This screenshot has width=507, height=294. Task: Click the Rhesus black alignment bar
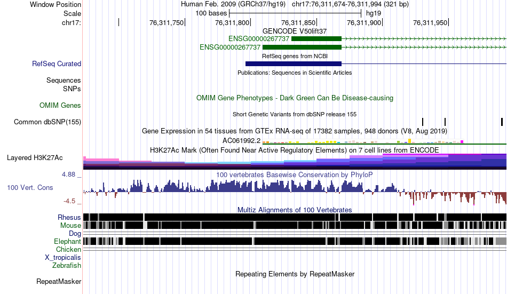[295, 217]
